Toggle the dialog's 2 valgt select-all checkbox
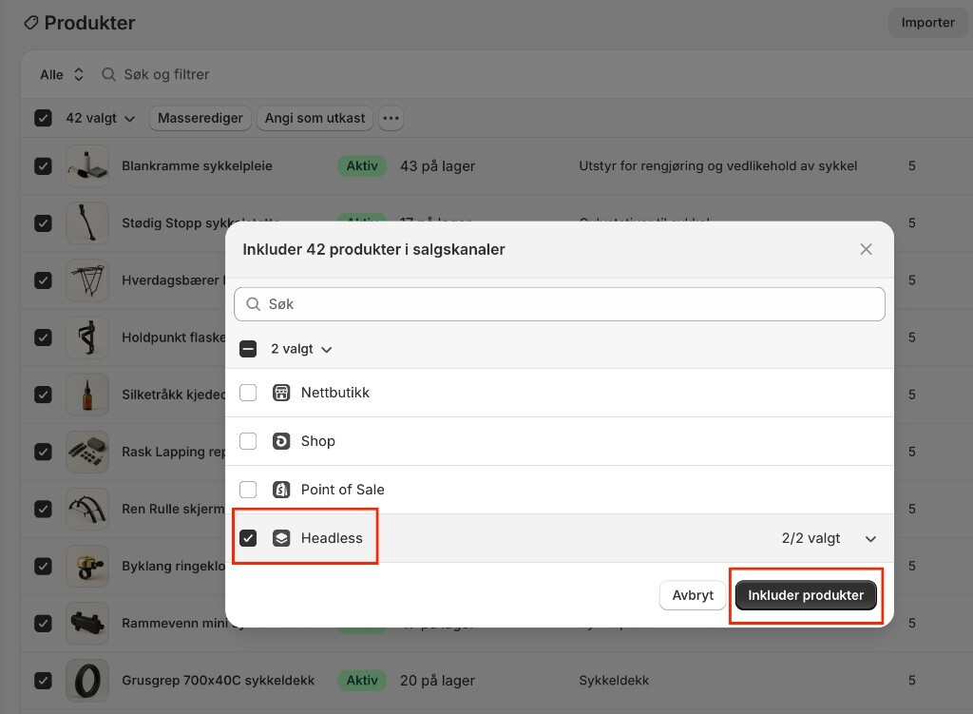973x714 pixels. click(x=248, y=349)
